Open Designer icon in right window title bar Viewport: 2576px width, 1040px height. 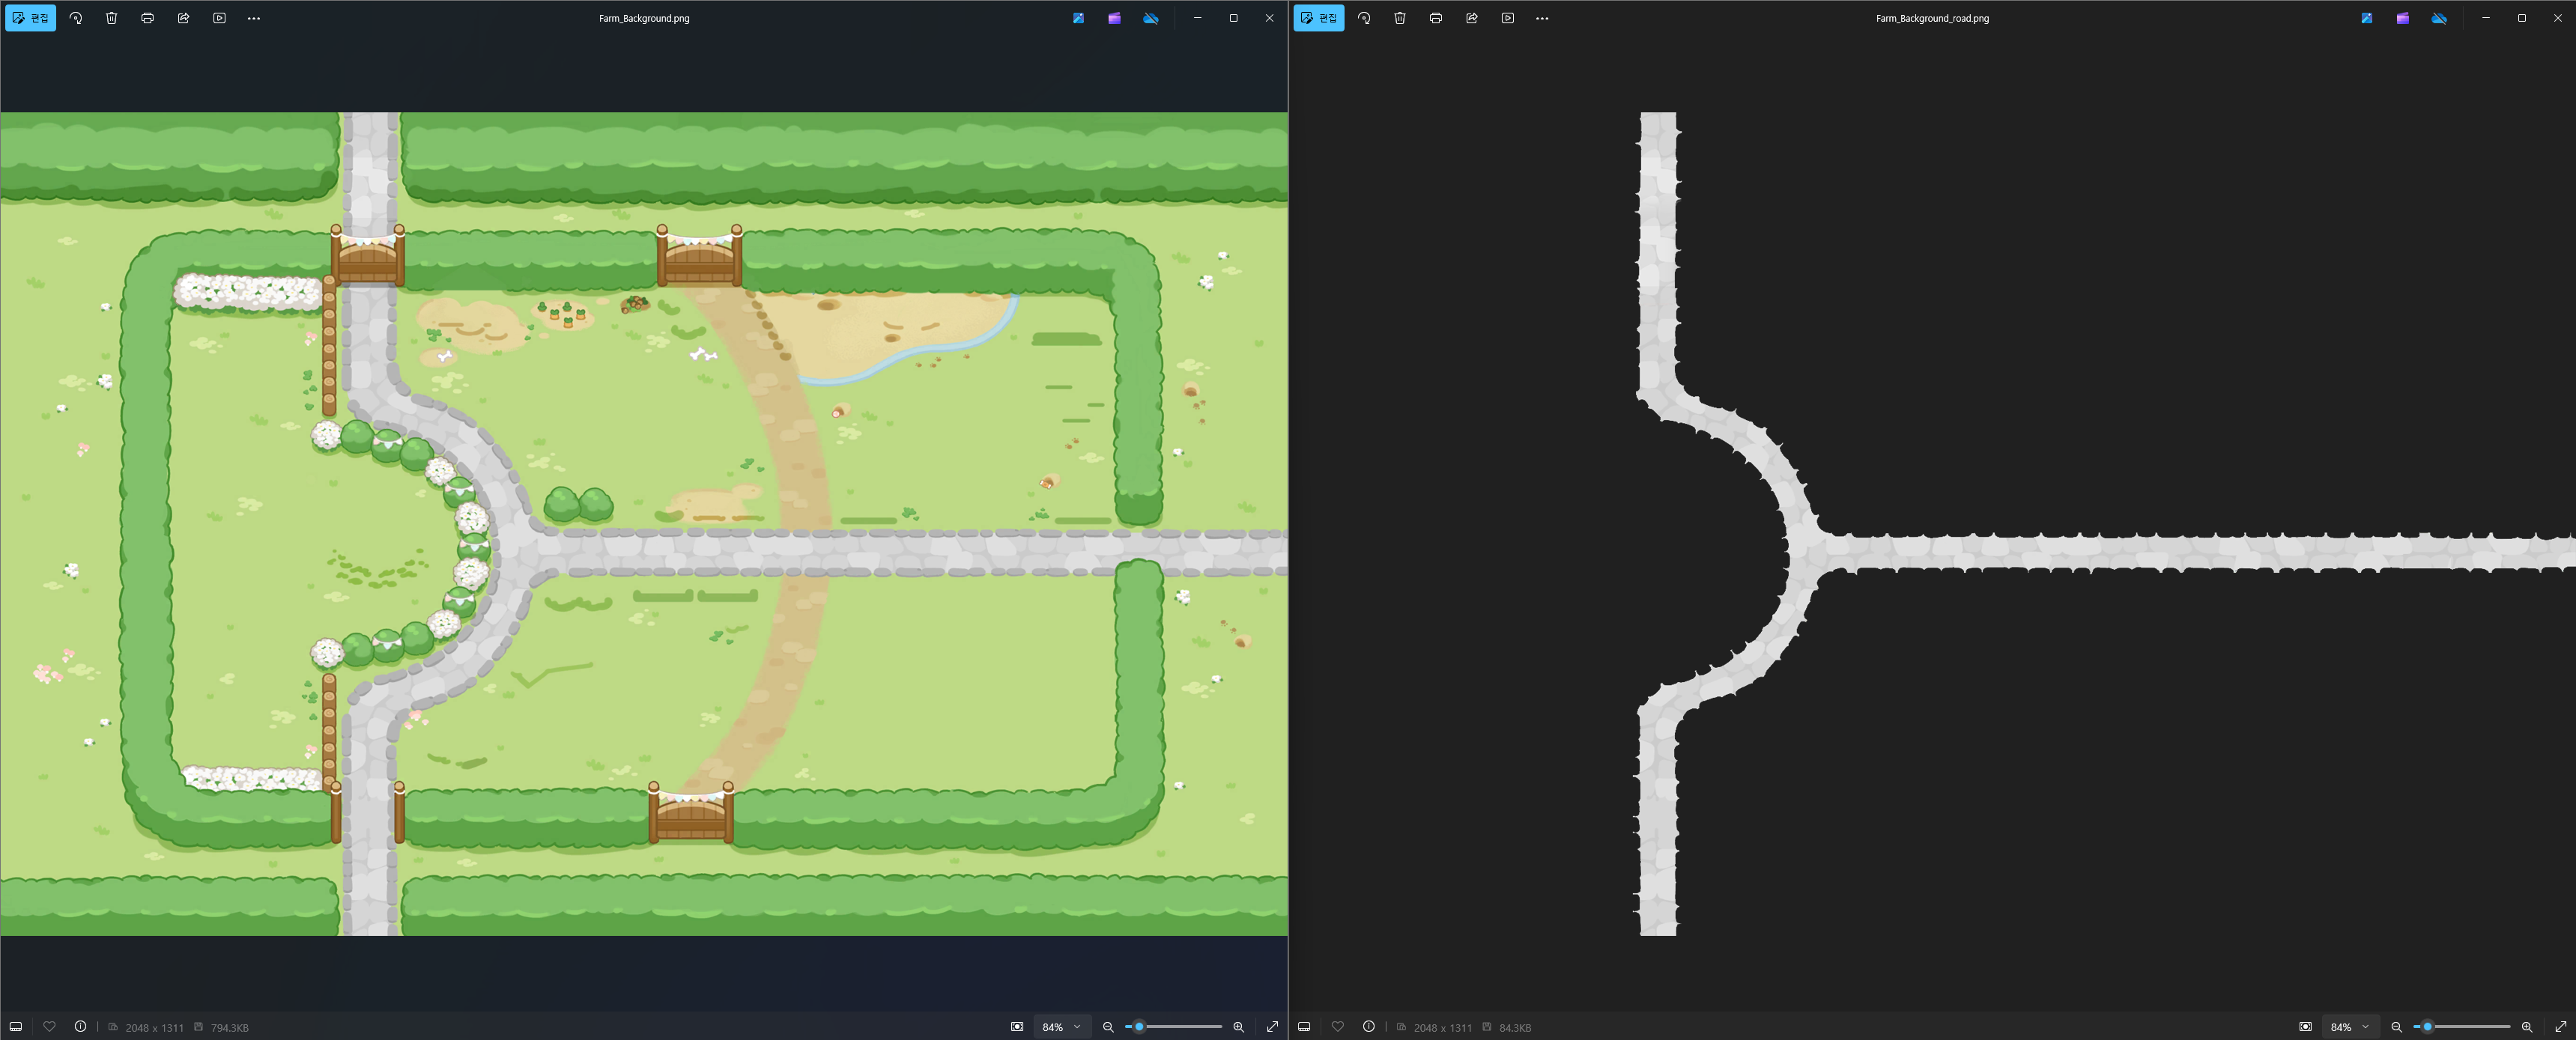2366,18
